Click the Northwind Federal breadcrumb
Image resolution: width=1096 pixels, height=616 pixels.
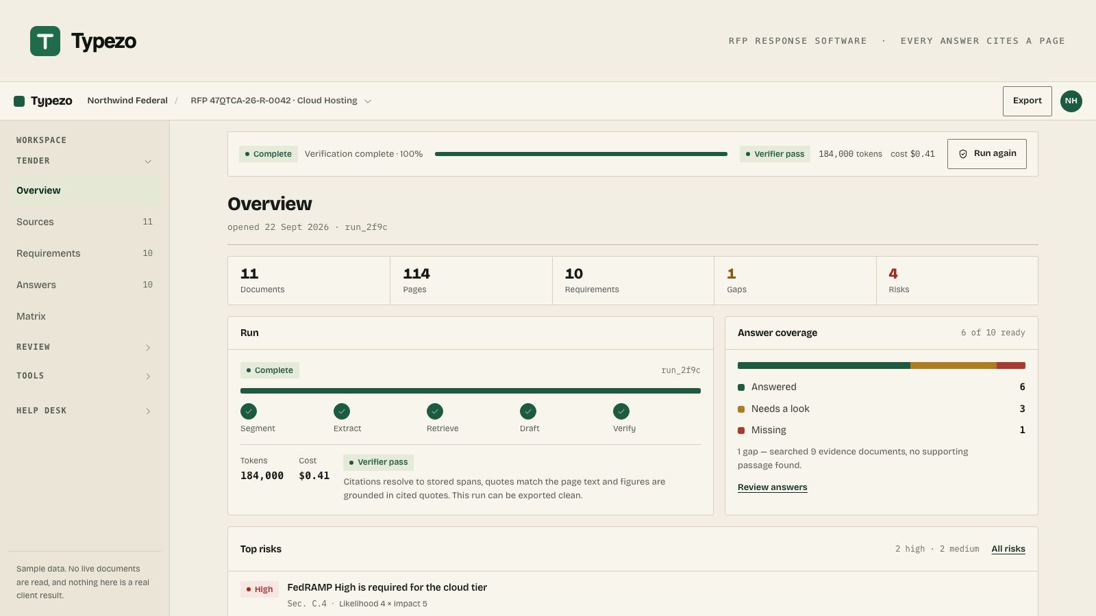pyautogui.click(x=127, y=101)
